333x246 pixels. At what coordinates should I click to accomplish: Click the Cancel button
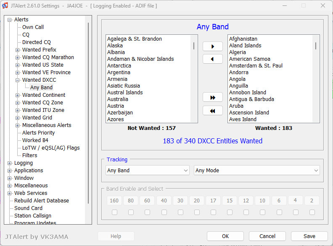coord(267,236)
